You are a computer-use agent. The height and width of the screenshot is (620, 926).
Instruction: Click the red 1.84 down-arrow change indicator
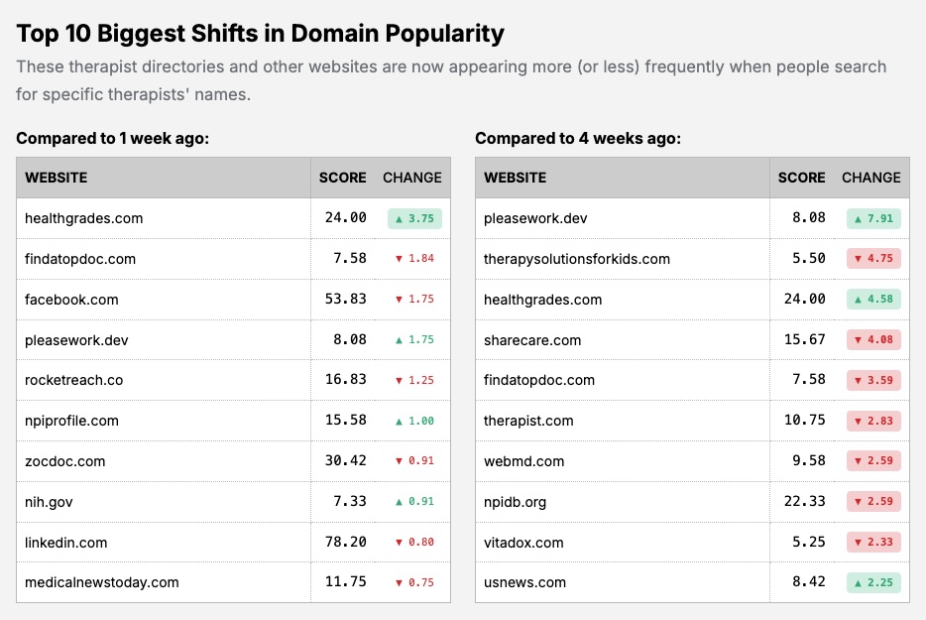pyautogui.click(x=414, y=259)
